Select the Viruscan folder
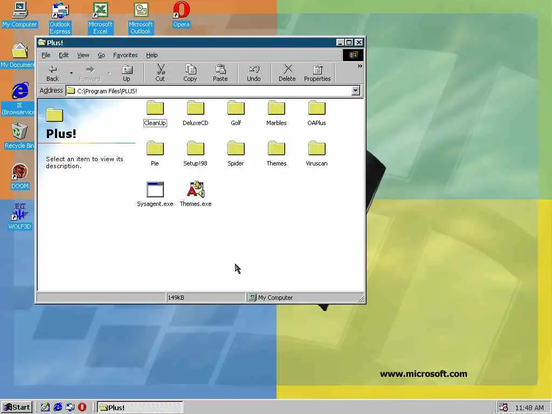552x414 pixels. click(x=316, y=154)
